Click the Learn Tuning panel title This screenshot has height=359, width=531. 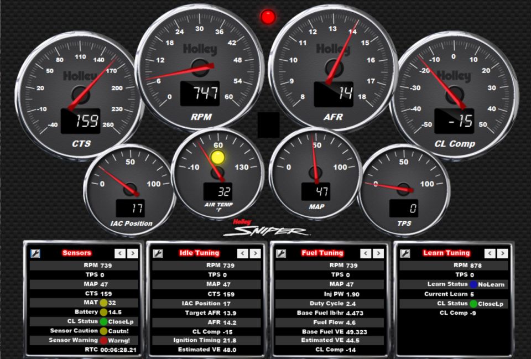click(x=446, y=253)
